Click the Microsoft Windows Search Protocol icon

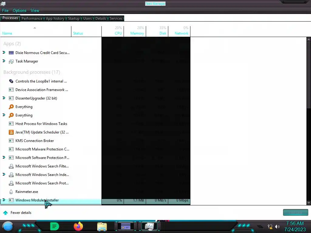[x=11, y=183]
